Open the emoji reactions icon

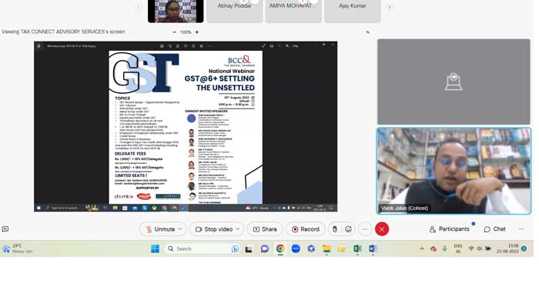tap(348, 229)
